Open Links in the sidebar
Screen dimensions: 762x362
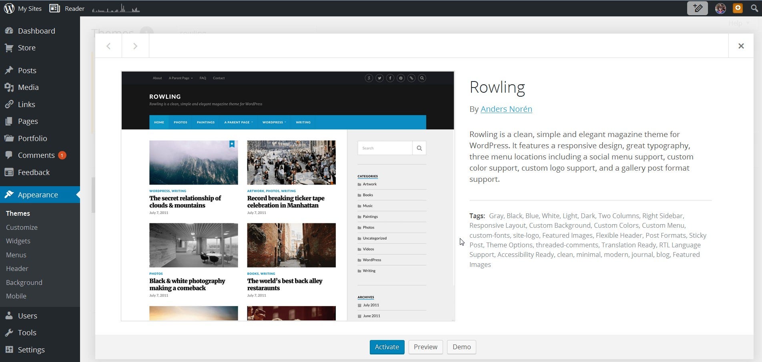26,104
